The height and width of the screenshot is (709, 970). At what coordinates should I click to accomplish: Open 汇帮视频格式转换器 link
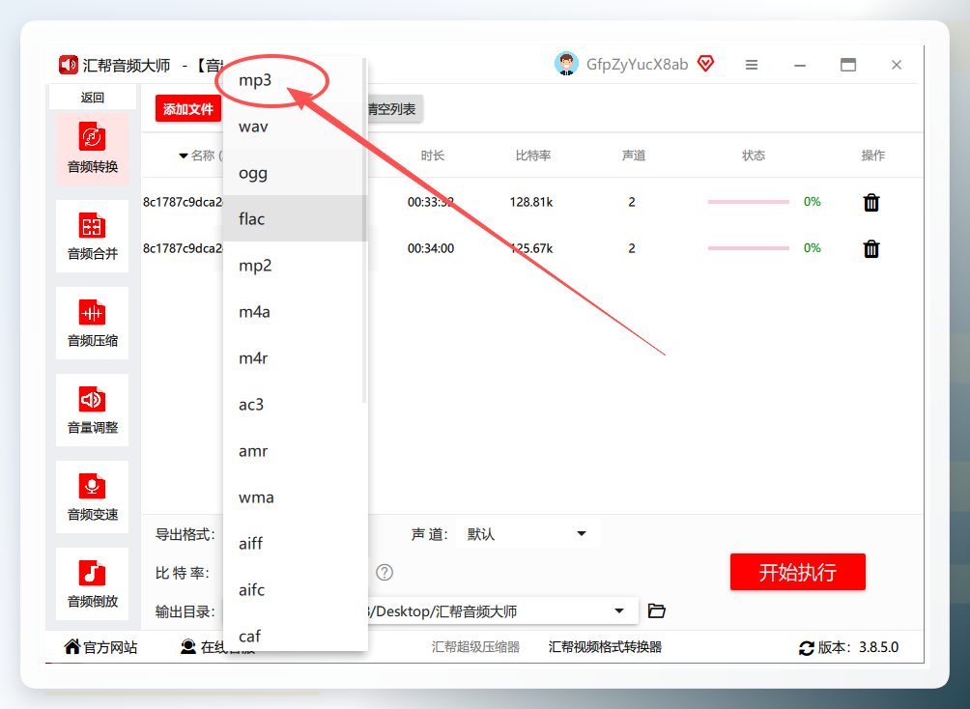(605, 647)
